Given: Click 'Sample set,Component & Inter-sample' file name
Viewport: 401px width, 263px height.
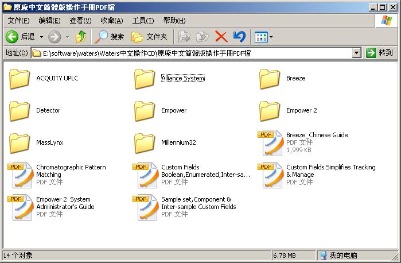Looking at the screenshot, I should tap(198, 203).
